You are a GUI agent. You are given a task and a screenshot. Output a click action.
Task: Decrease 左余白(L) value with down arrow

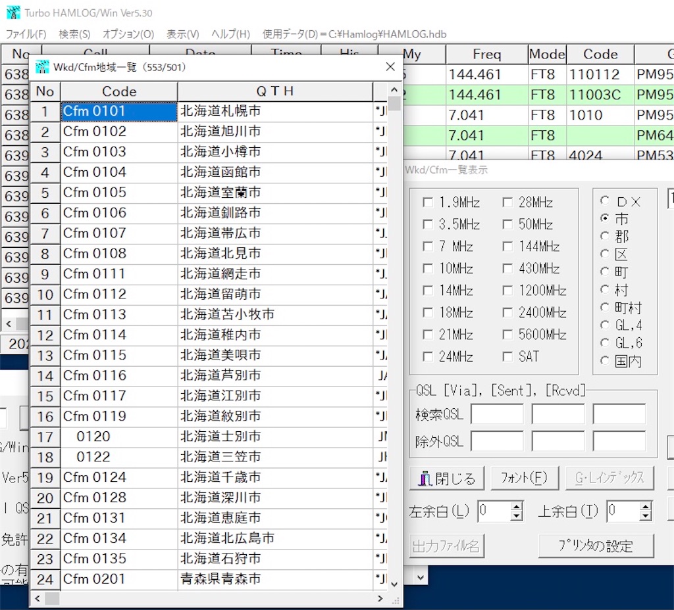517,515
